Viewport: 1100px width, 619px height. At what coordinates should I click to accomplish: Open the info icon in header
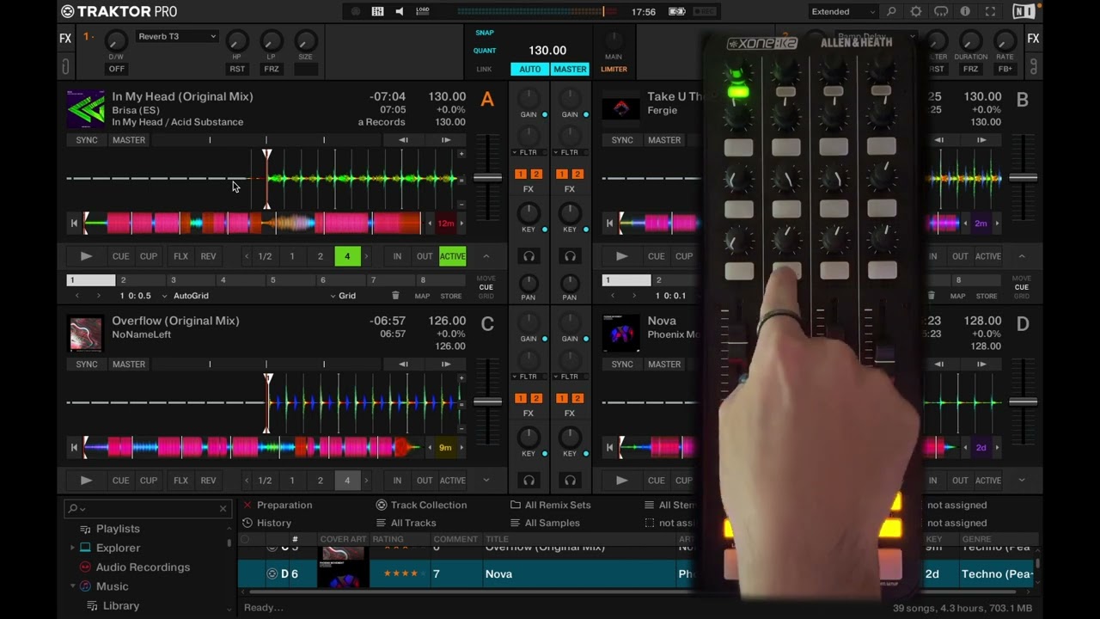965,11
